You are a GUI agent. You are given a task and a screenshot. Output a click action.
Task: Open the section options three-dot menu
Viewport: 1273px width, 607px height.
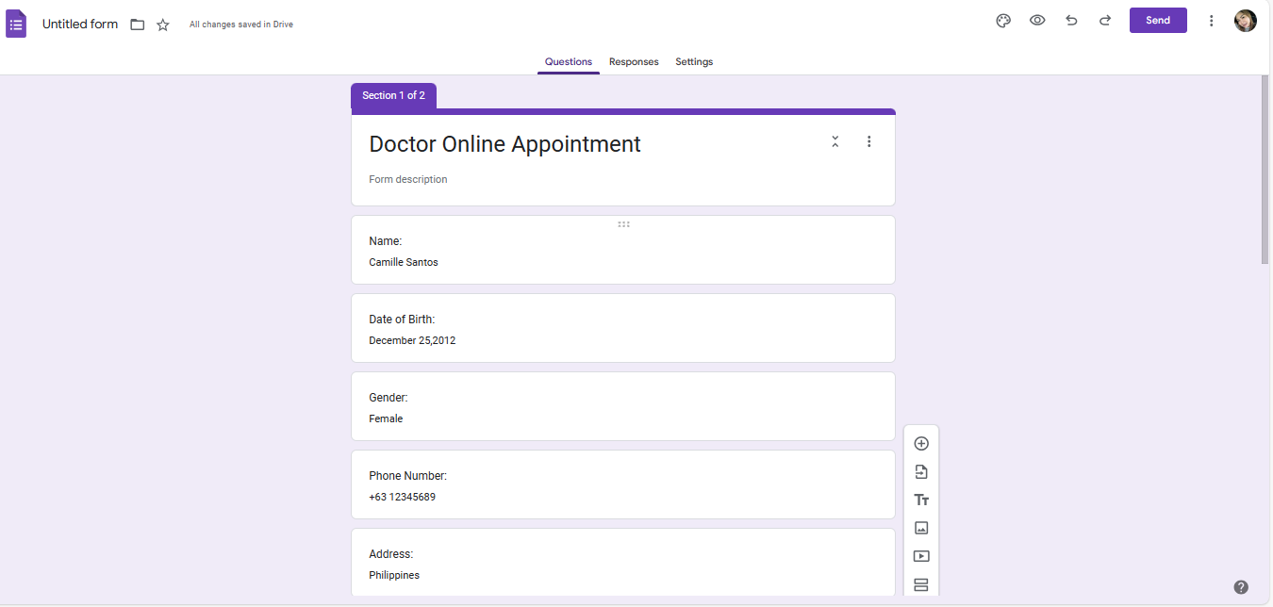pyautogui.click(x=869, y=141)
